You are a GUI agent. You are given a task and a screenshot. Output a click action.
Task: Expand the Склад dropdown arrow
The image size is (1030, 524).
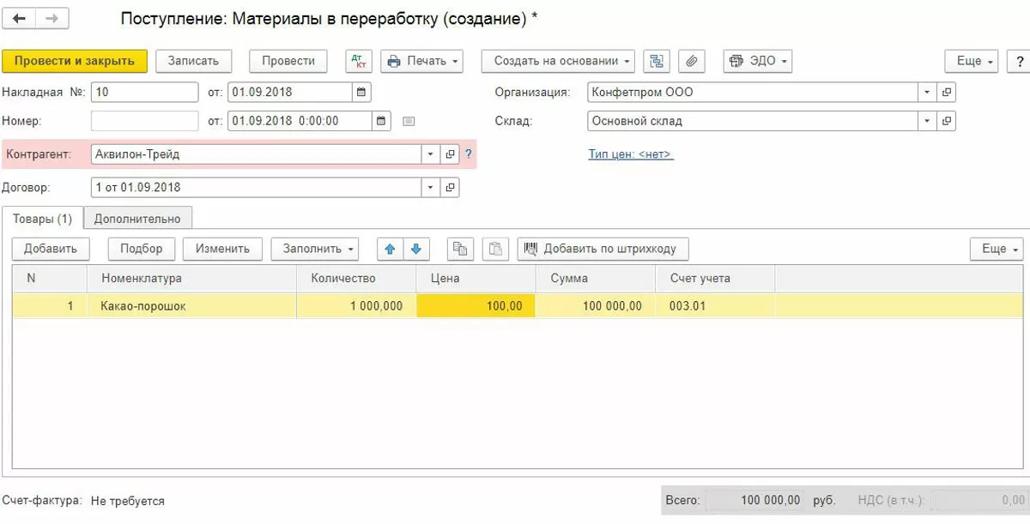point(927,121)
